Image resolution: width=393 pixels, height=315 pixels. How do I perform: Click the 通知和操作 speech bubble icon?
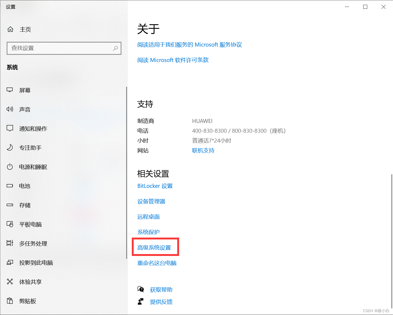point(10,129)
